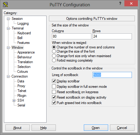Select the Logging category
140x135 pixels.
23,23
